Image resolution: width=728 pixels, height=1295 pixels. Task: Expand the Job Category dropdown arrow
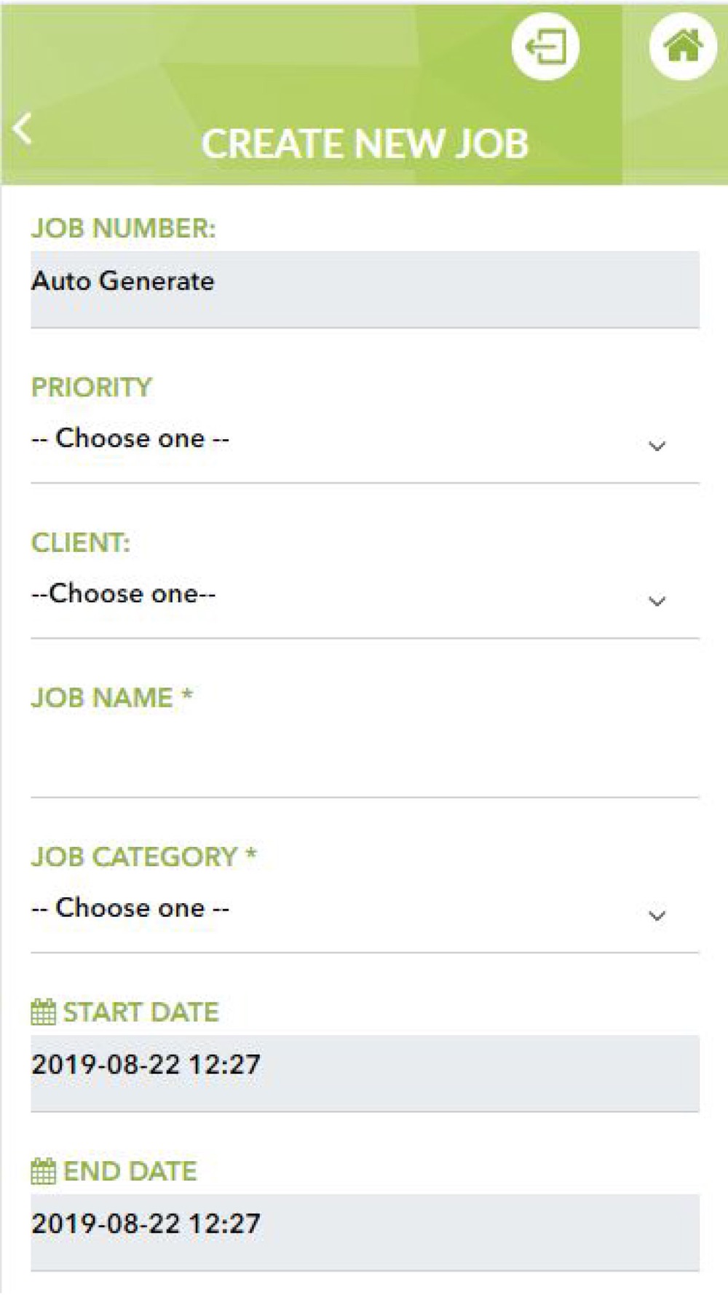pos(657,916)
